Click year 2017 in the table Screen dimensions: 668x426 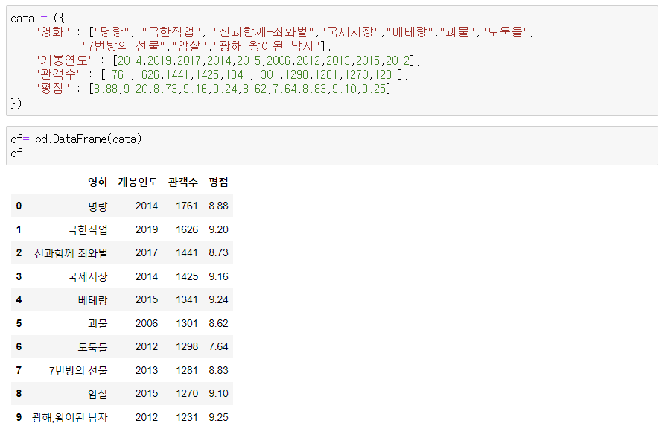tap(147, 252)
